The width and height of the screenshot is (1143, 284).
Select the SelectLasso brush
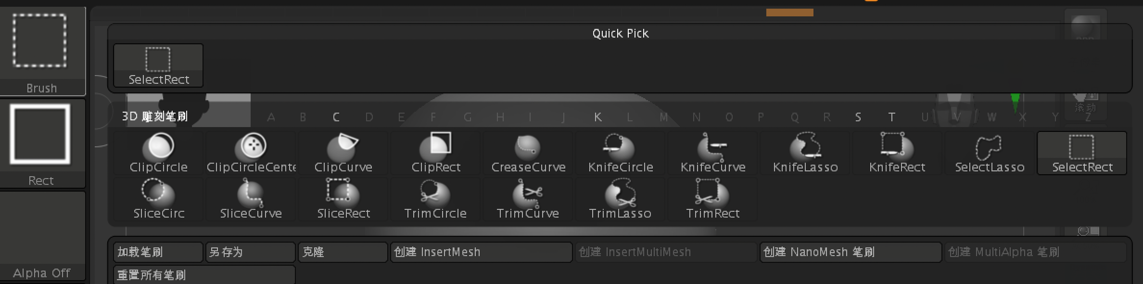990,153
